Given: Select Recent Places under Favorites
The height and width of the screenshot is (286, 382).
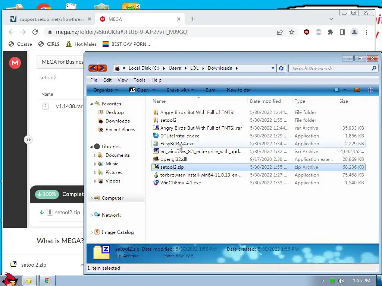Looking at the screenshot, I should pyautogui.click(x=120, y=129).
